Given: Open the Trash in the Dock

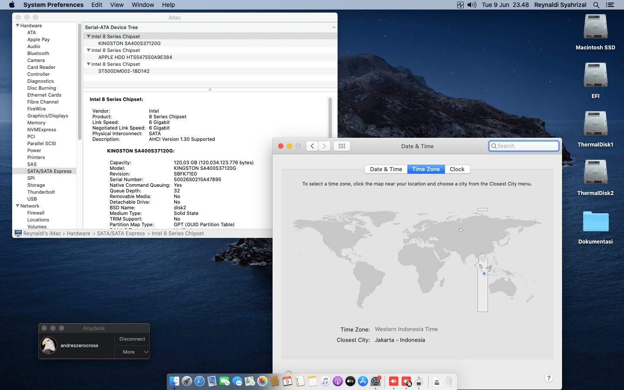Looking at the screenshot, I should pos(449,381).
